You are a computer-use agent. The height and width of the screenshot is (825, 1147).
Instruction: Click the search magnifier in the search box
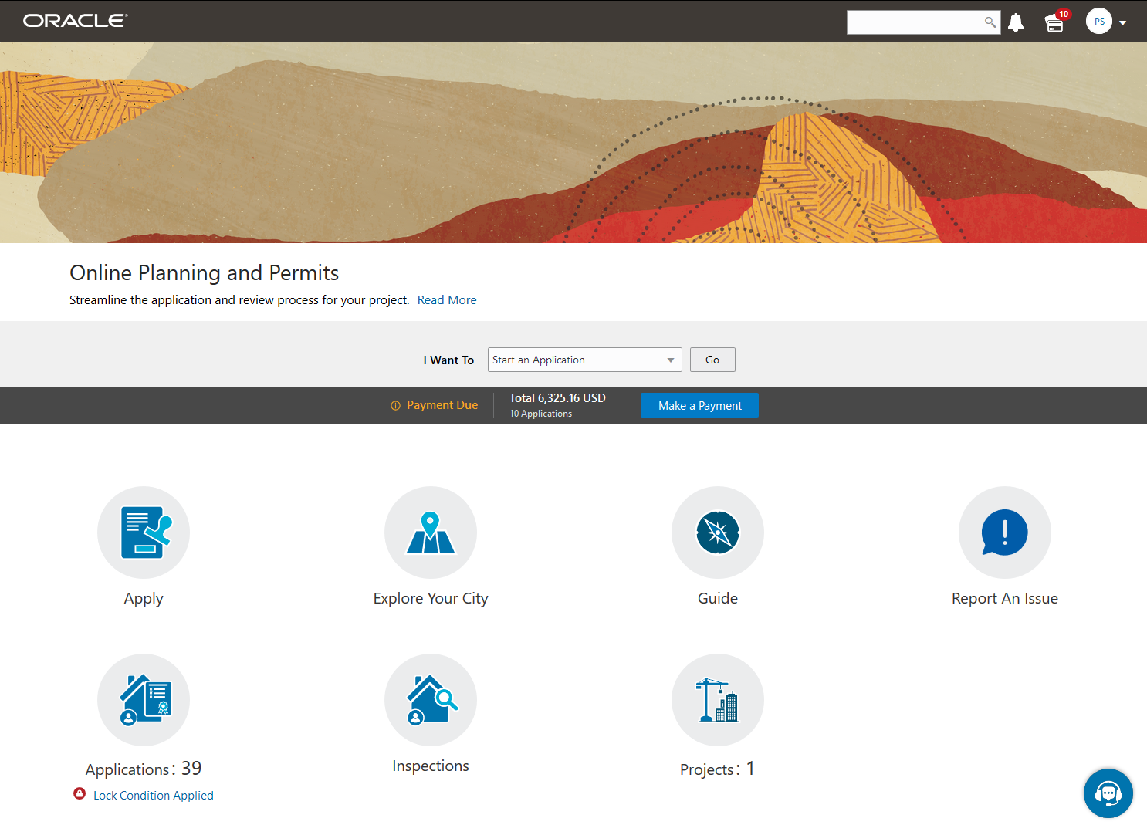tap(990, 22)
